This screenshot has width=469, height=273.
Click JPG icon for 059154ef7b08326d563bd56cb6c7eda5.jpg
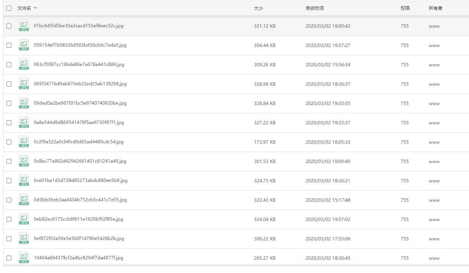(x=24, y=45)
